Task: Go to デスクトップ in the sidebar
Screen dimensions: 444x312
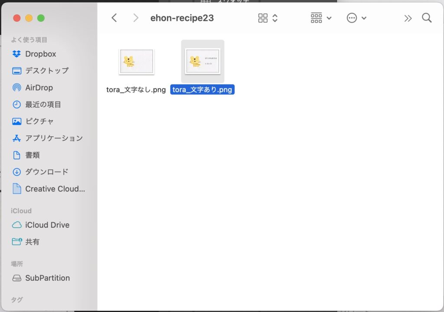Action: 46,71
